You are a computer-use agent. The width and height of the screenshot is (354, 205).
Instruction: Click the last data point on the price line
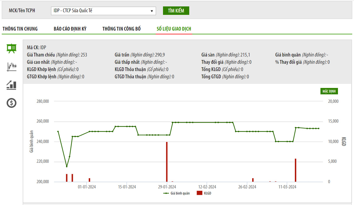318,128
